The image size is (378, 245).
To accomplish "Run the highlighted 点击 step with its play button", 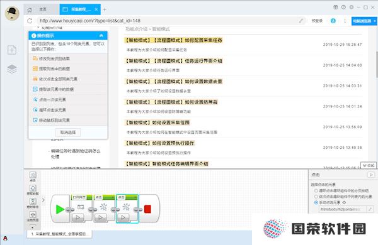I will (x=123, y=217).
